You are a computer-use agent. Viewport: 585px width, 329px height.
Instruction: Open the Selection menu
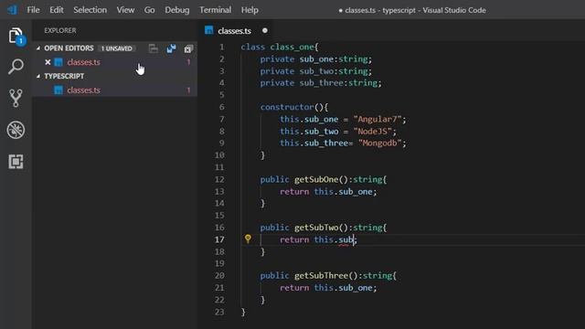(x=90, y=10)
